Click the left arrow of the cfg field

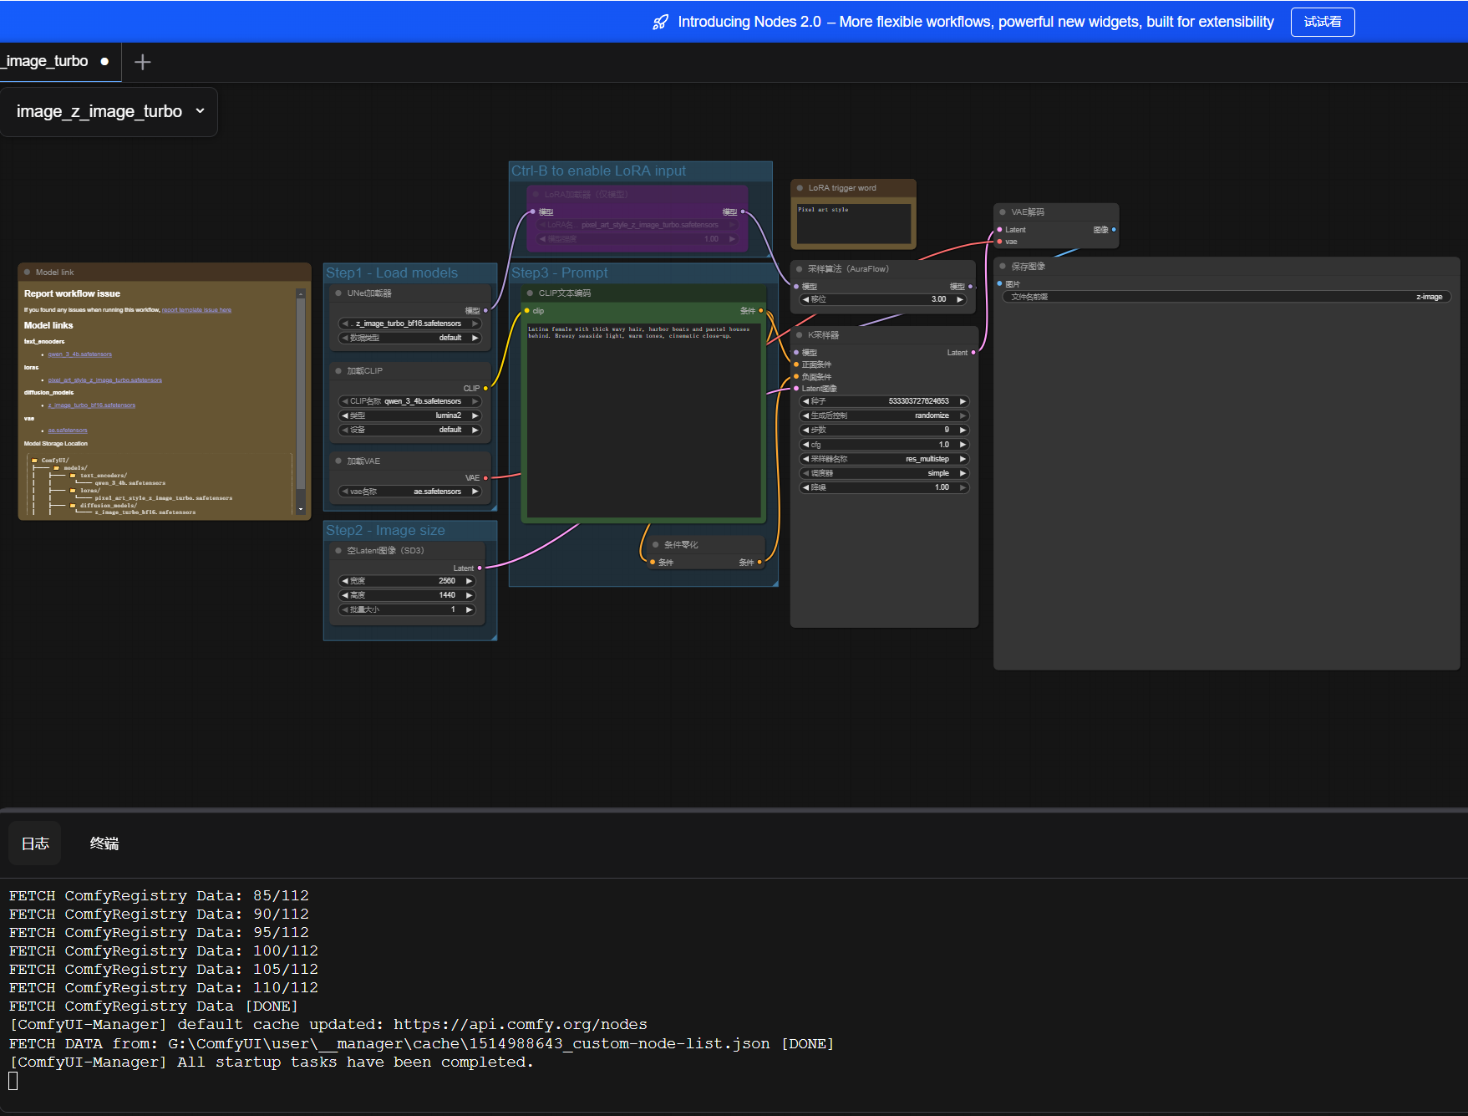click(805, 445)
